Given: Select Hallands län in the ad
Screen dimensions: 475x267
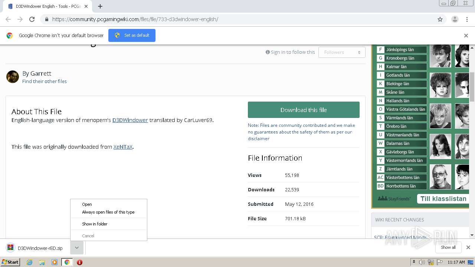Looking at the screenshot, I should click(402, 101).
